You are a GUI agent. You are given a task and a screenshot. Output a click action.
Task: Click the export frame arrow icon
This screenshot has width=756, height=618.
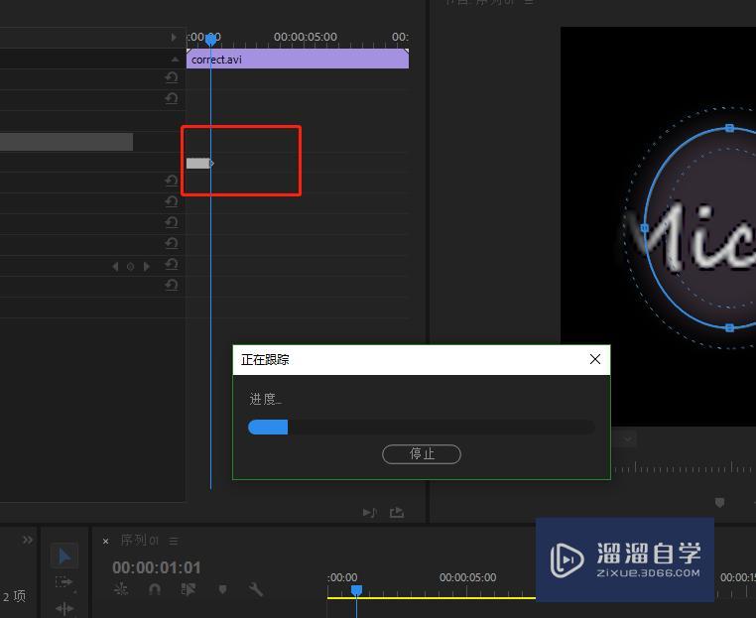click(x=397, y=513)
